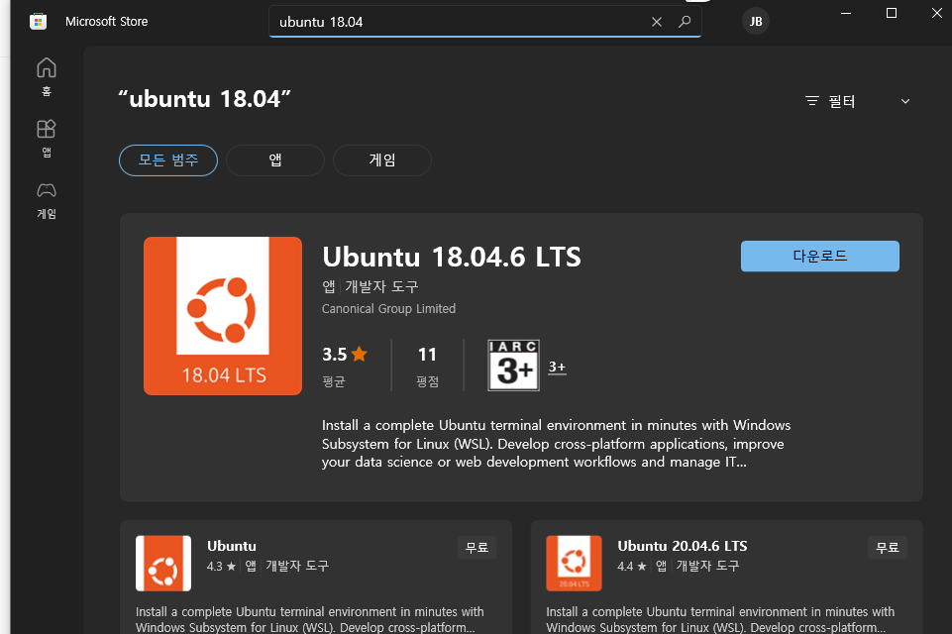Minimize the Microsoft Store window
Viewport: 952px width, 634px height.
pyautogui.click(x=846, y=13)
